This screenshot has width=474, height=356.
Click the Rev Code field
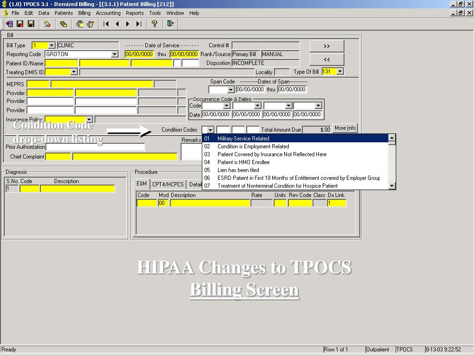click(x=300, y=203)
